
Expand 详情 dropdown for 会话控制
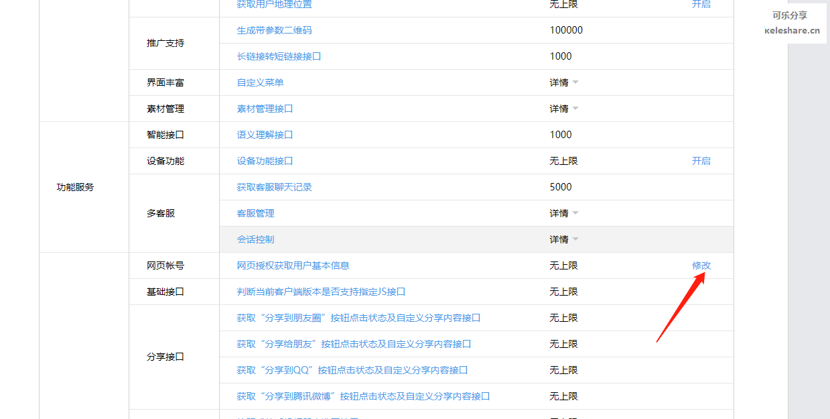[564, 239]
